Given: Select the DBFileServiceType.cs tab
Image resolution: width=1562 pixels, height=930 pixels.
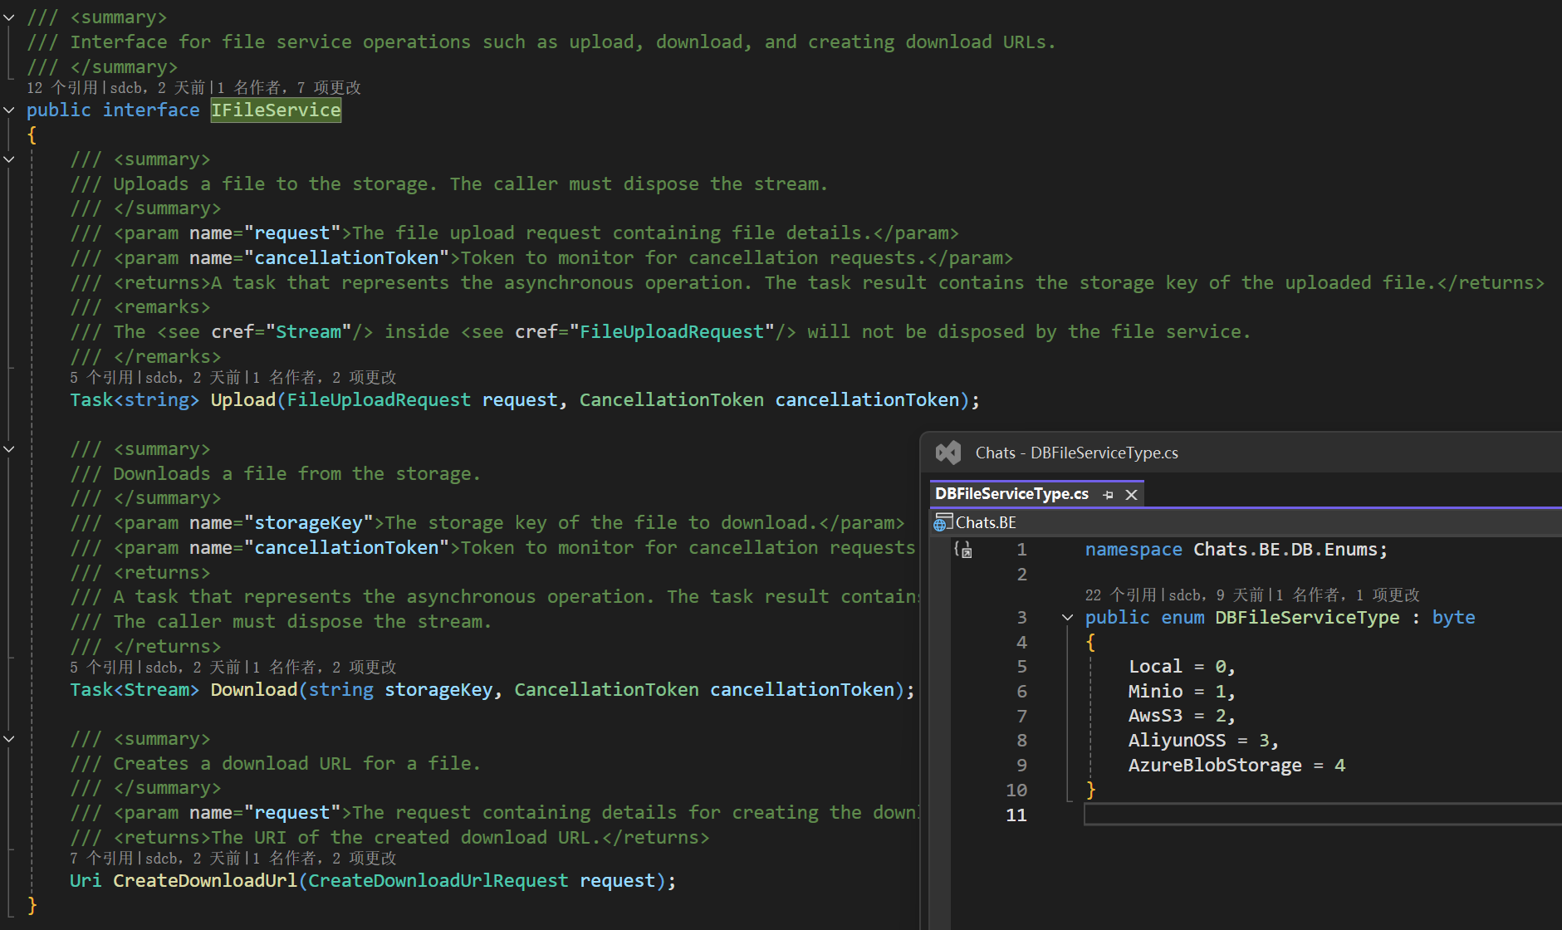Looking at the screenshot, I should [1011, 494].
